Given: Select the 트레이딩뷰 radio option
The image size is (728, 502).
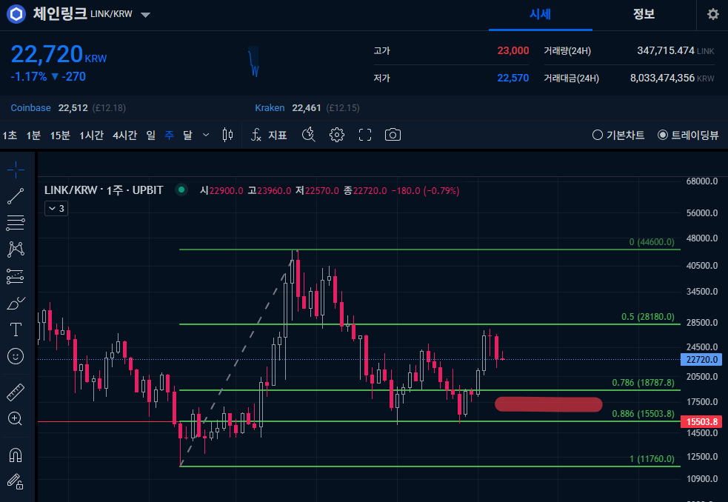Looking at the screenshot, I should 689,135.
